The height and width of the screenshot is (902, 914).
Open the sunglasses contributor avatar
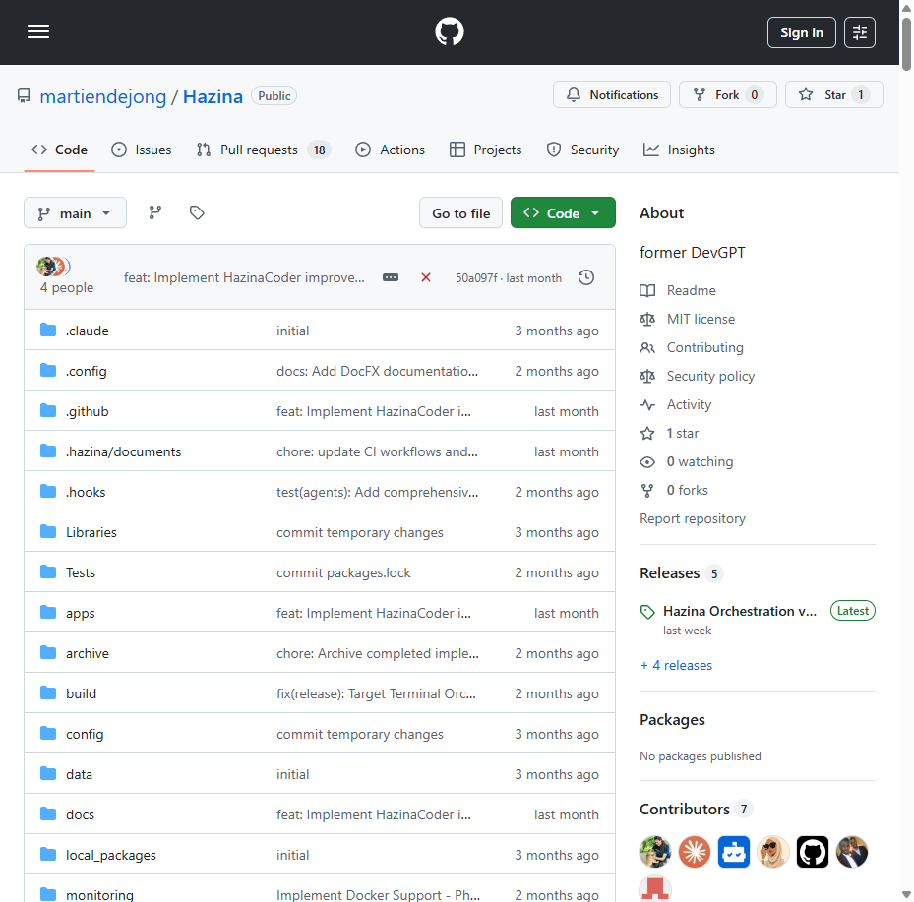pyautogui.click(x=773, y=852)
